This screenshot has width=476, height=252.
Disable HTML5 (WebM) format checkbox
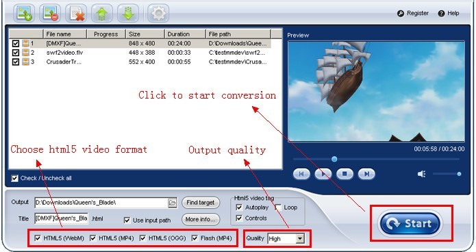tap(38, 238)
